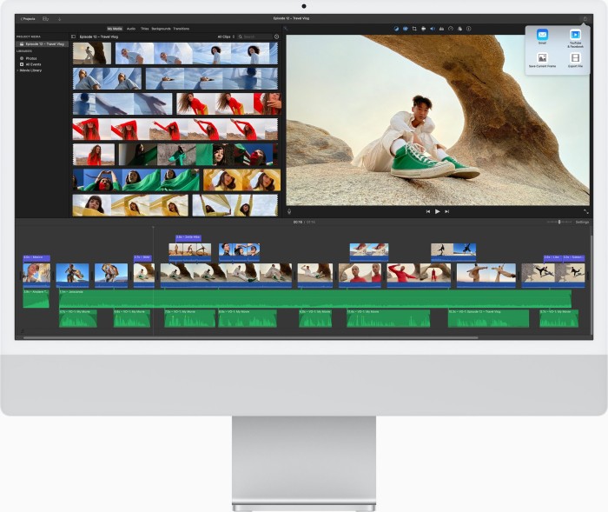Screen dimensions: 608x512
Task: Toggle fullscreen playback in viewer
Action: pyautogui.click(x=586, y=210)
